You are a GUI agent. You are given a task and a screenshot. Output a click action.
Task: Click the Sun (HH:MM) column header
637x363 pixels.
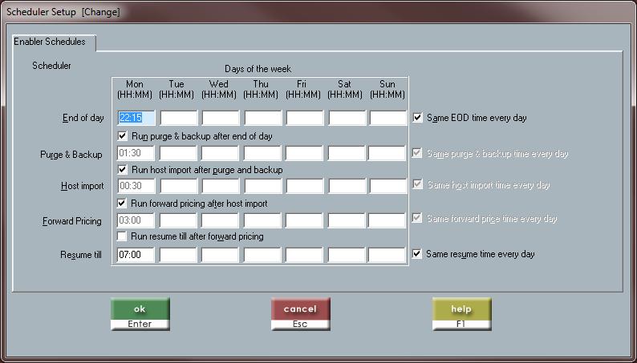(x=387, y=89)
